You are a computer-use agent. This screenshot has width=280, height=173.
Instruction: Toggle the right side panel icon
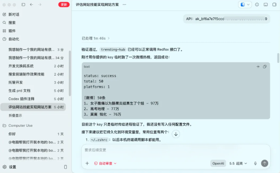click(x=274, y=5)
